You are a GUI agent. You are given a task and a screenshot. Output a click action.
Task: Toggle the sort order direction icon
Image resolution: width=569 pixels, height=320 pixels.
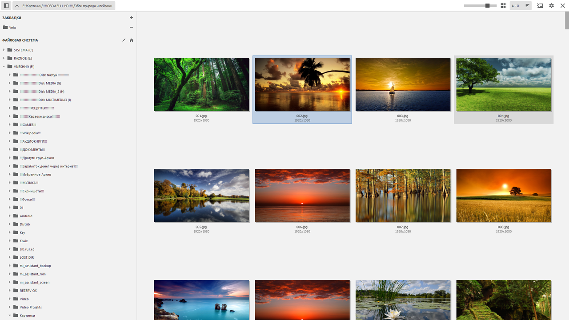point(527,6)
